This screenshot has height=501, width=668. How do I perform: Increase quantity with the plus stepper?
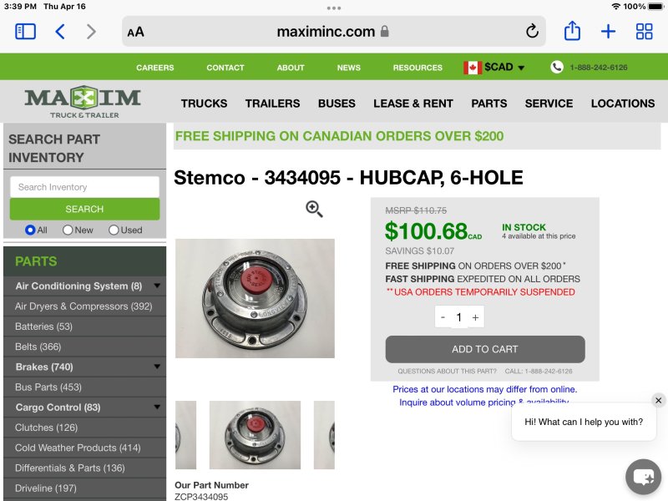475,317
